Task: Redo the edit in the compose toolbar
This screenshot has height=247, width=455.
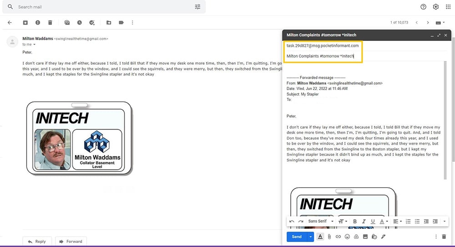Action: pyautogui.click(x=301, y=221)
